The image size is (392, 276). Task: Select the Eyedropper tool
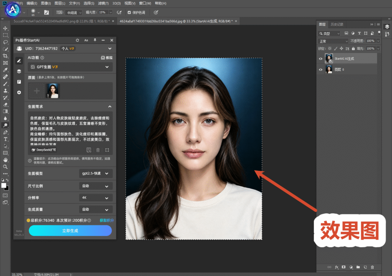(5, 70)
